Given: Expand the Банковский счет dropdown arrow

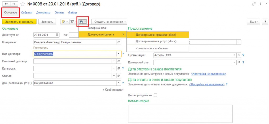Looking at the screenshot, I should coord(235,62).
